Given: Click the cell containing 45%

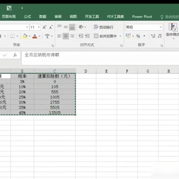Looking at the screenshot, I should [x=22, y=112].
